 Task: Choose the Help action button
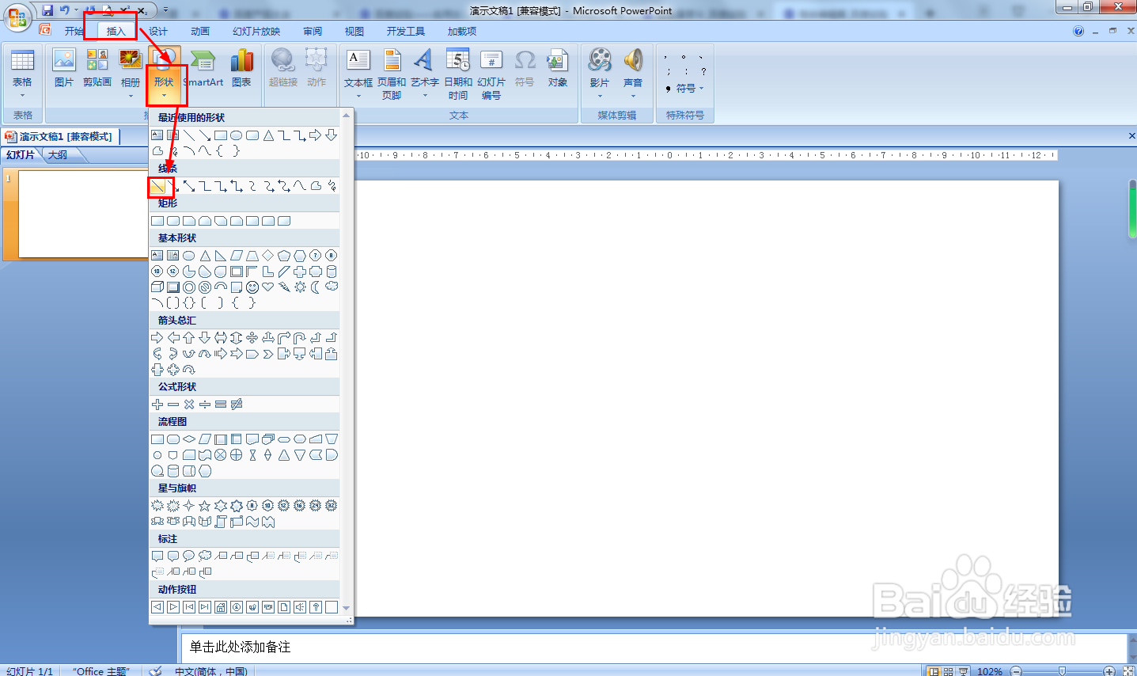click(x=316, y=607)
